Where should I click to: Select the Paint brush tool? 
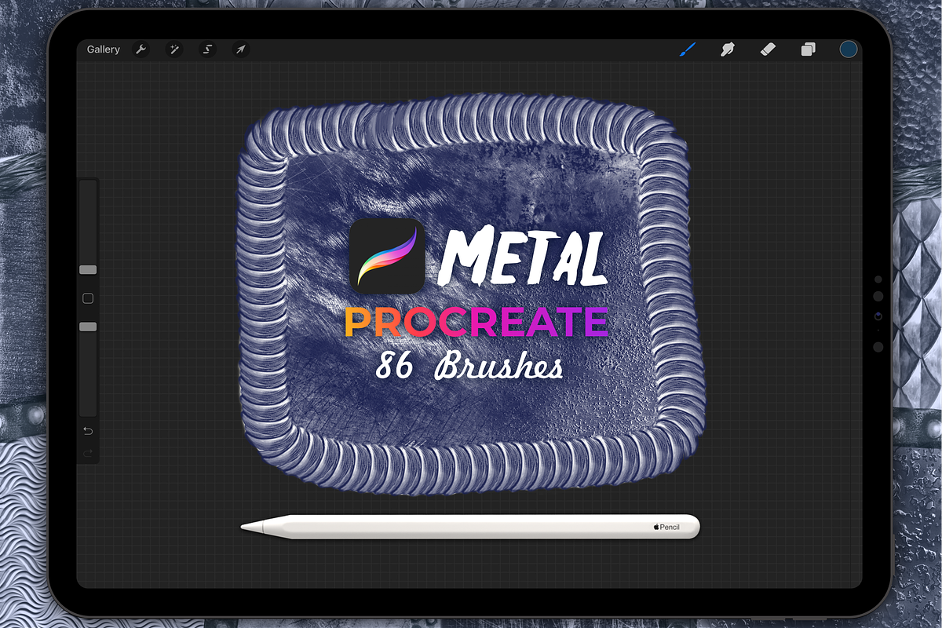tap(688, 49)
